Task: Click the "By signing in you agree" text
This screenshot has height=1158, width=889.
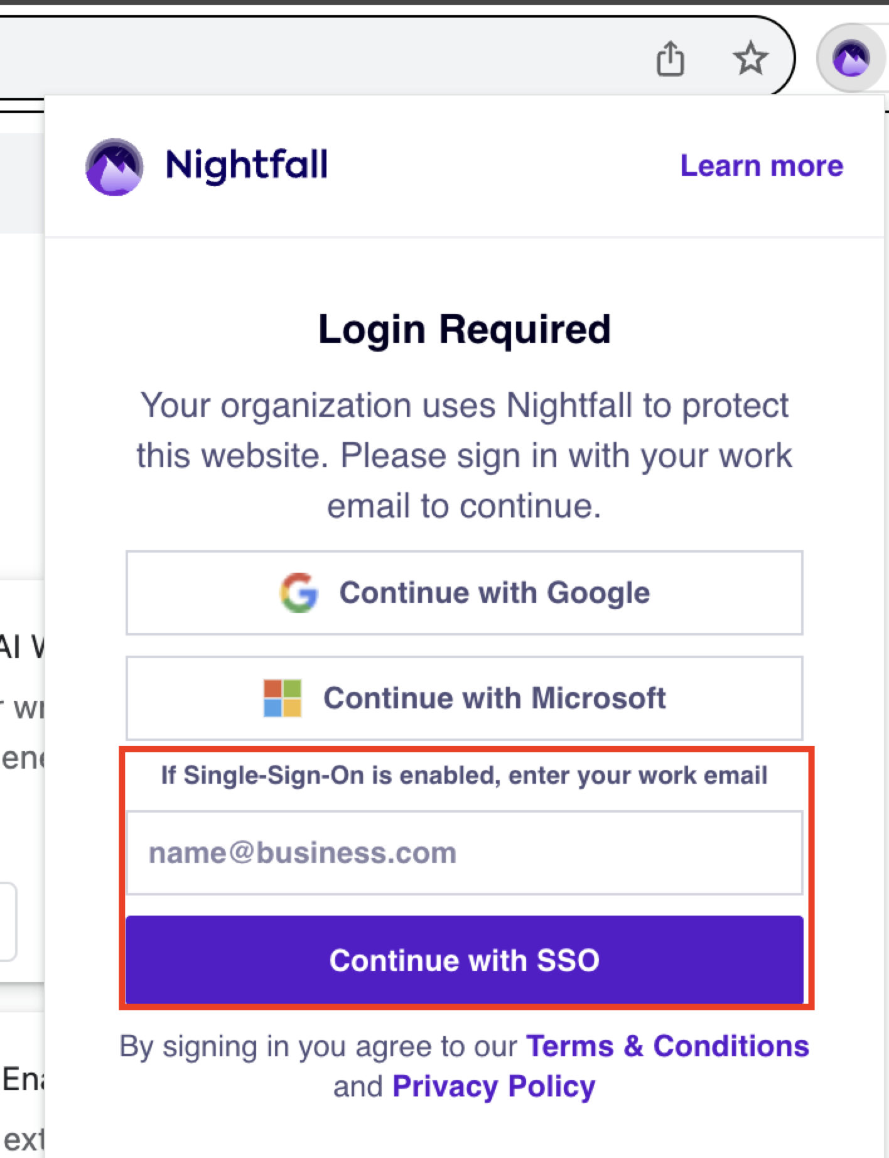Action: pos(318,1047)
